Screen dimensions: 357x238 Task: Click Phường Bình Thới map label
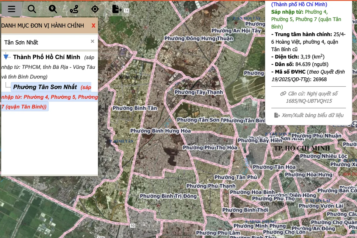245,210
